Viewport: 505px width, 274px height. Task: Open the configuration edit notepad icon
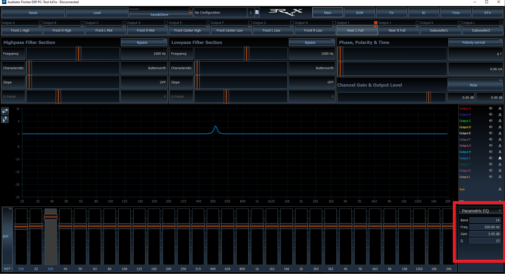[x=257, y=12]
